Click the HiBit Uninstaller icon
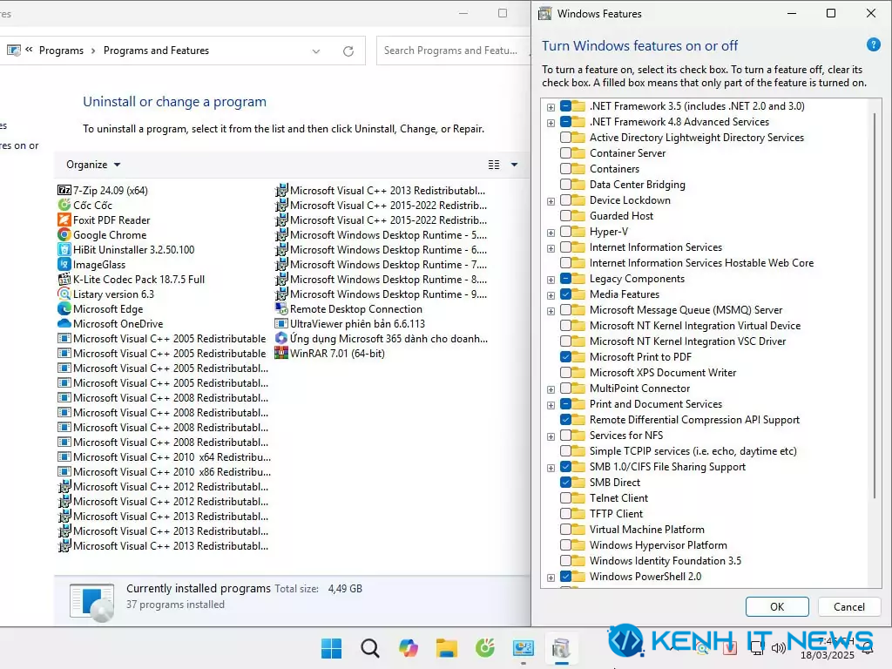 click(64, 249)
